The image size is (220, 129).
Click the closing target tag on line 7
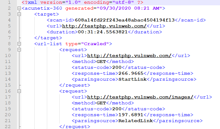(48, 38)
